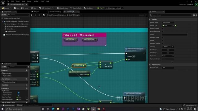Image resolution: width=198 pixels, height=111 pixels.
Task: Click the Tooltip input field
Action: tap(174, 35)
